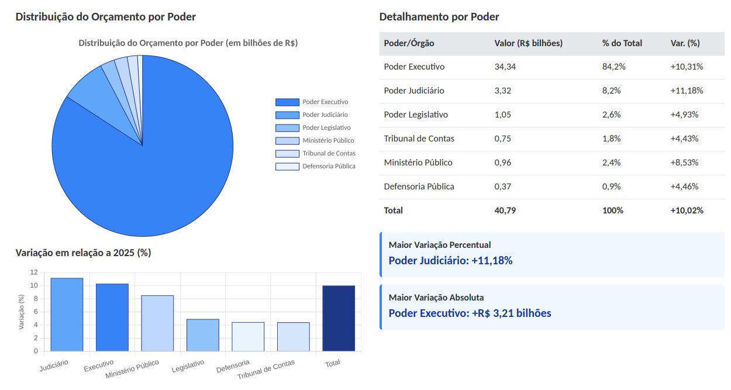Click the dark blue Total bar
This screenshot has width=731, height=390.
pos(339,319)
